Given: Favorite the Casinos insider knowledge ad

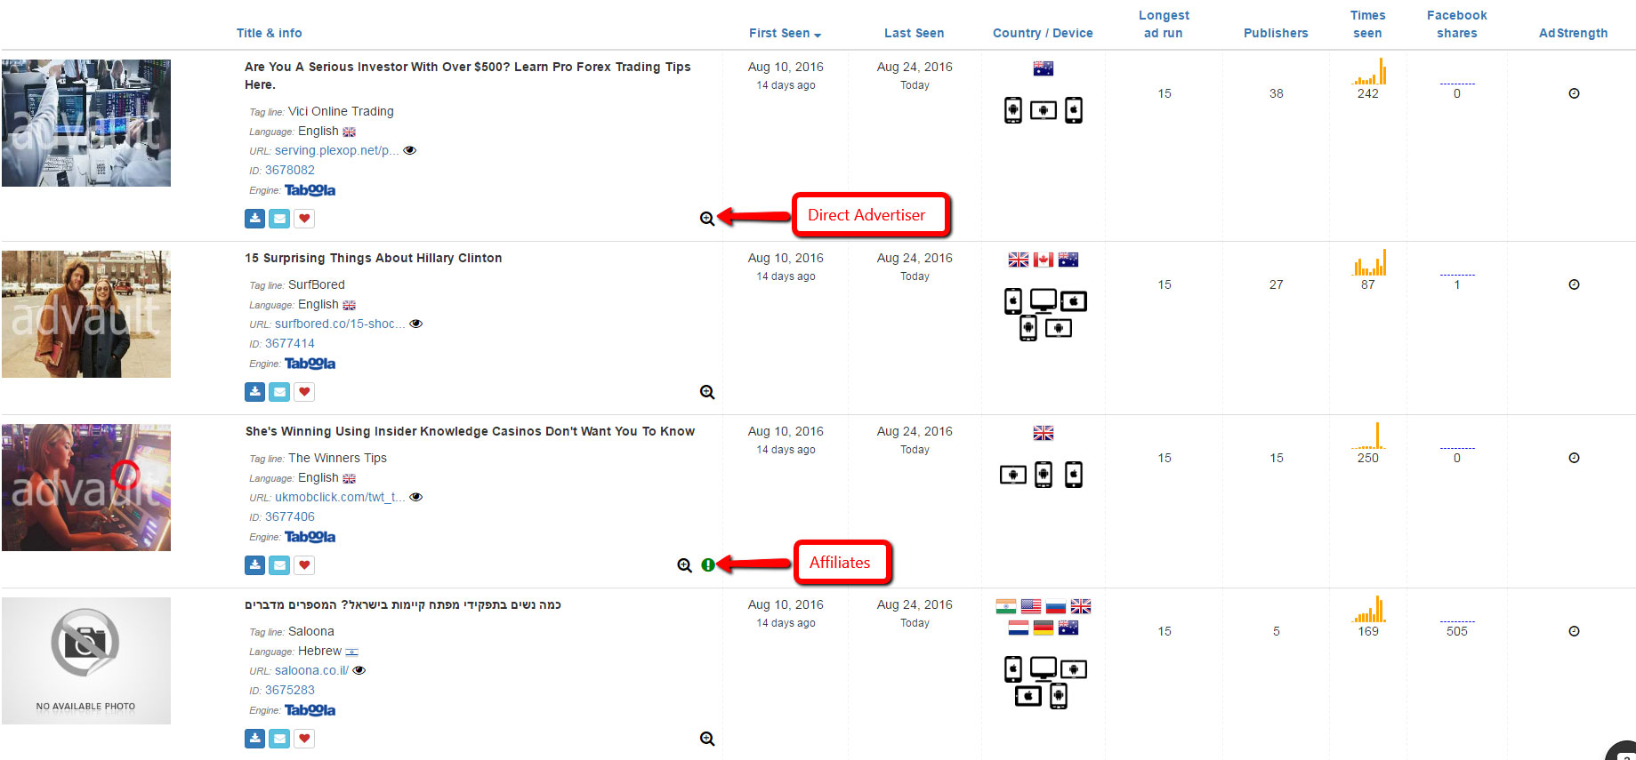Looking at the screenshot, I should (x=304, y=565).
